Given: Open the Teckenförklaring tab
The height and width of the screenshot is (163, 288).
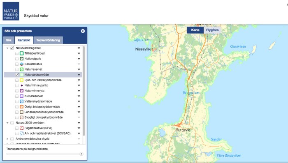Looking at the screenshot, I should [x=48, y=40].
